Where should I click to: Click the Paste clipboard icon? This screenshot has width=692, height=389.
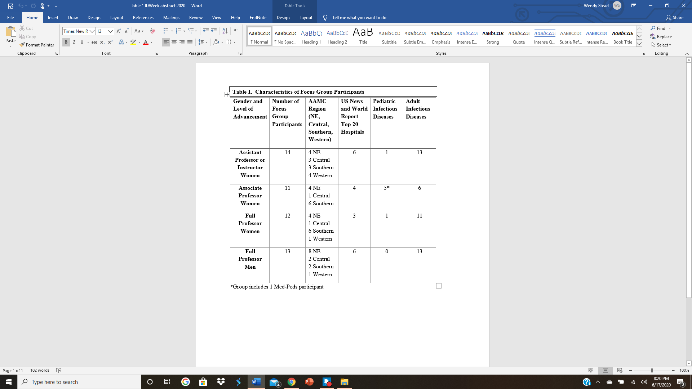[x=10, y=32]
